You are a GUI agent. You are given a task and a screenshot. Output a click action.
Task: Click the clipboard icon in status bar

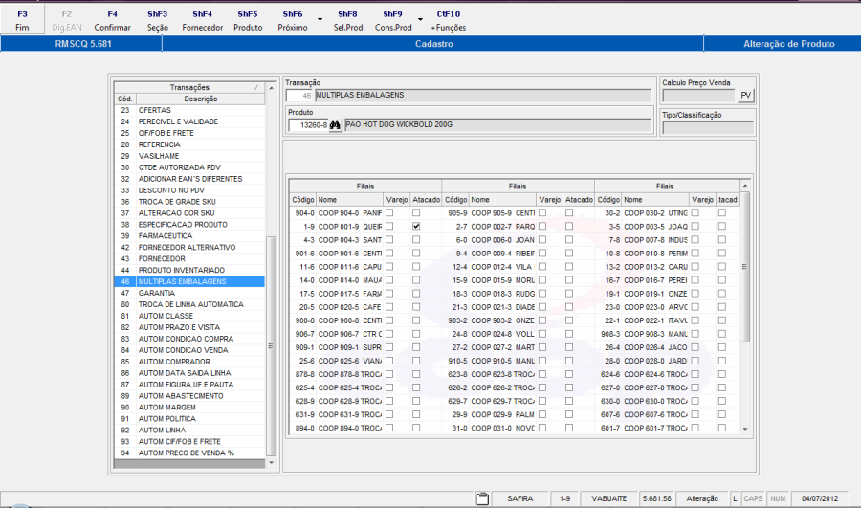point(482,497)
